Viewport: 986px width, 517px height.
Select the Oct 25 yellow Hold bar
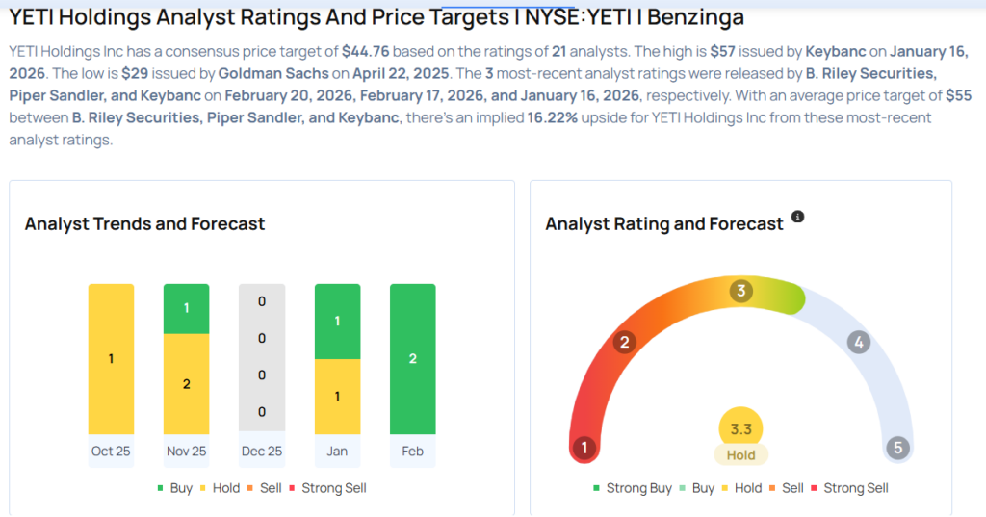pos(111,359)
